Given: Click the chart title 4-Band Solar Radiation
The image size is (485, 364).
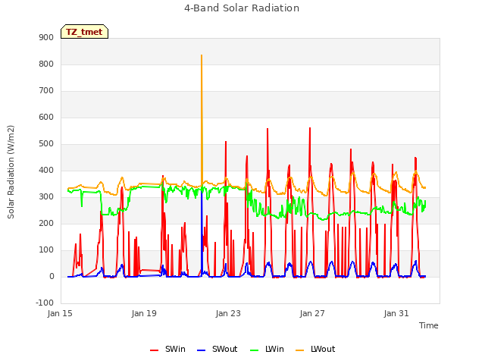Looking at the screenshot, I should click(242, 8).
